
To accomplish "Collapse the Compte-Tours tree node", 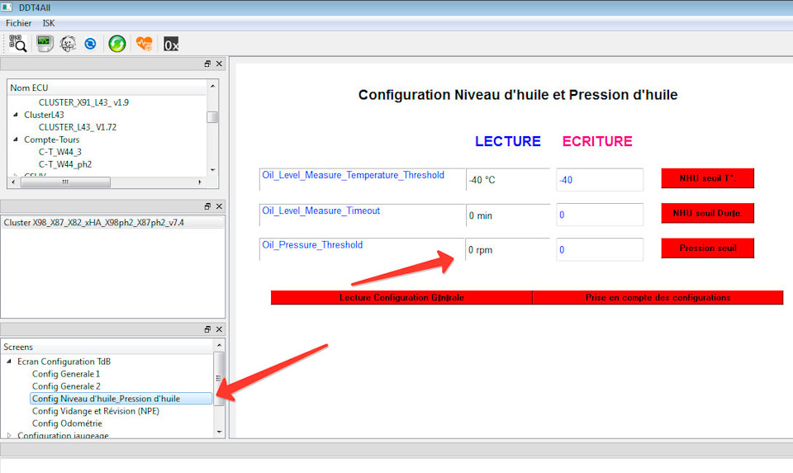I will 16,140.
